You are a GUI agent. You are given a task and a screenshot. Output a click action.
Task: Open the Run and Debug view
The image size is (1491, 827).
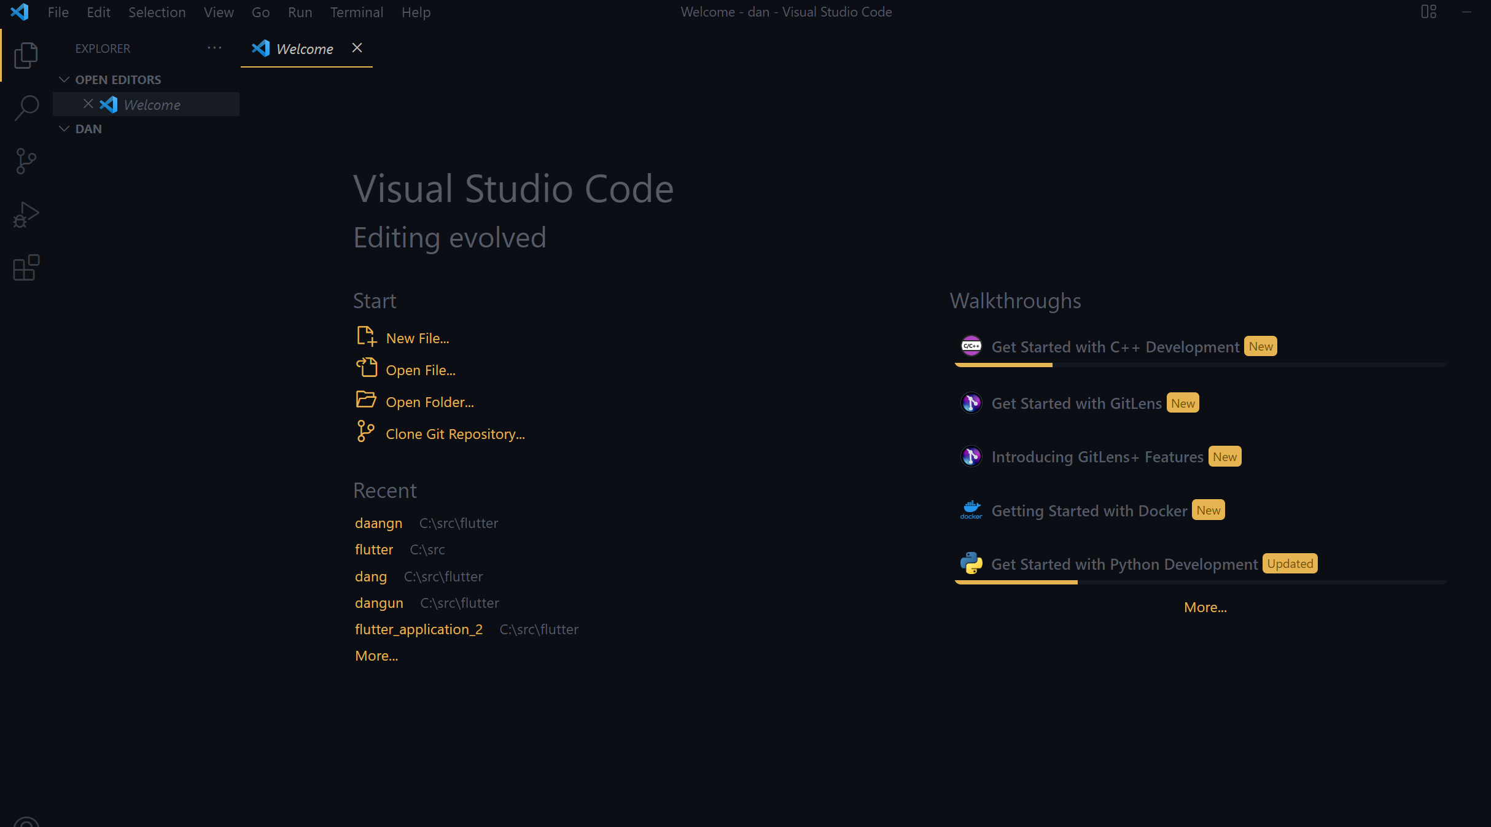[26, 215]
